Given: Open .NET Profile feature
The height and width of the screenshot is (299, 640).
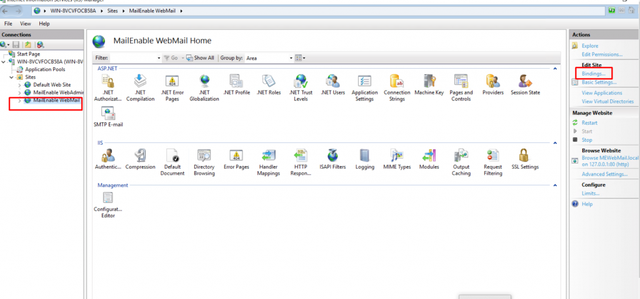Looking at the screenshot, I should coord(237,85).
